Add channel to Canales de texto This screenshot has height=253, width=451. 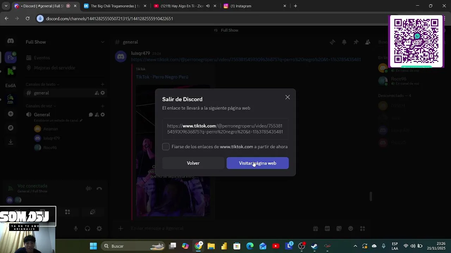(x=103, y=84)
